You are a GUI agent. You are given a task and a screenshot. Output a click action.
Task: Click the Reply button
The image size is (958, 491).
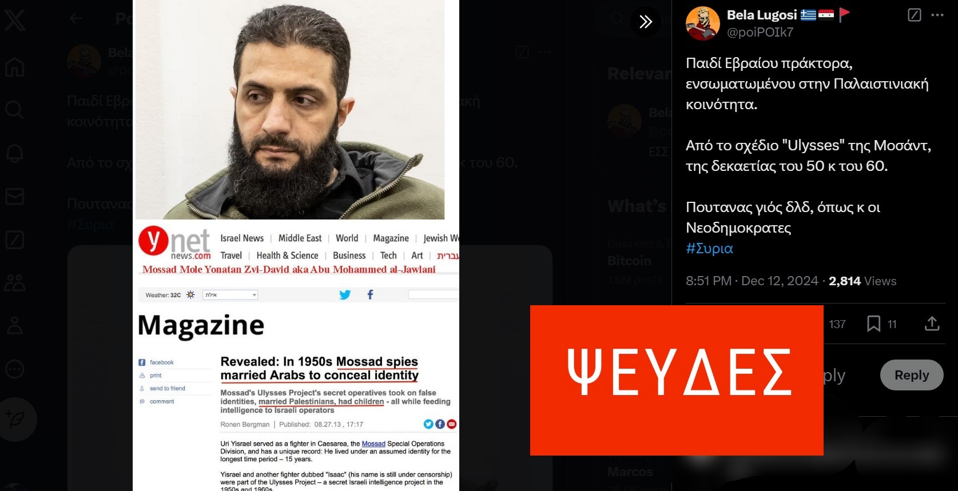click(912, 375)
